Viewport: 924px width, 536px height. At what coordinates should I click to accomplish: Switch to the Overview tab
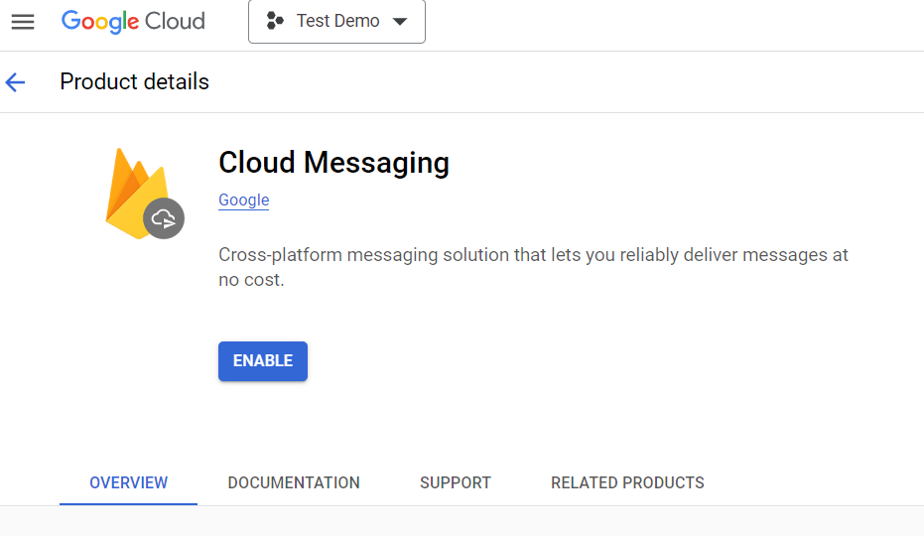pyautogui.click(x=128, y=483)
